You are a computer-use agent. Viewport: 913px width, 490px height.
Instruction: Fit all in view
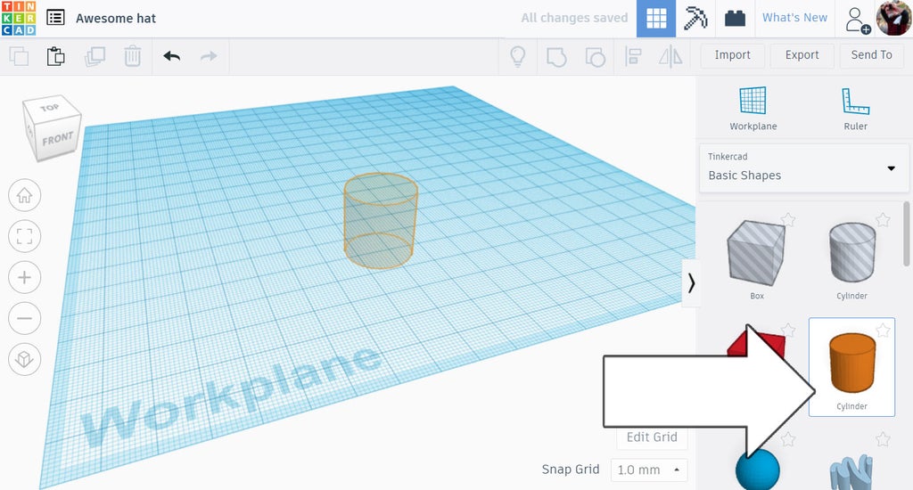[24, 236]
